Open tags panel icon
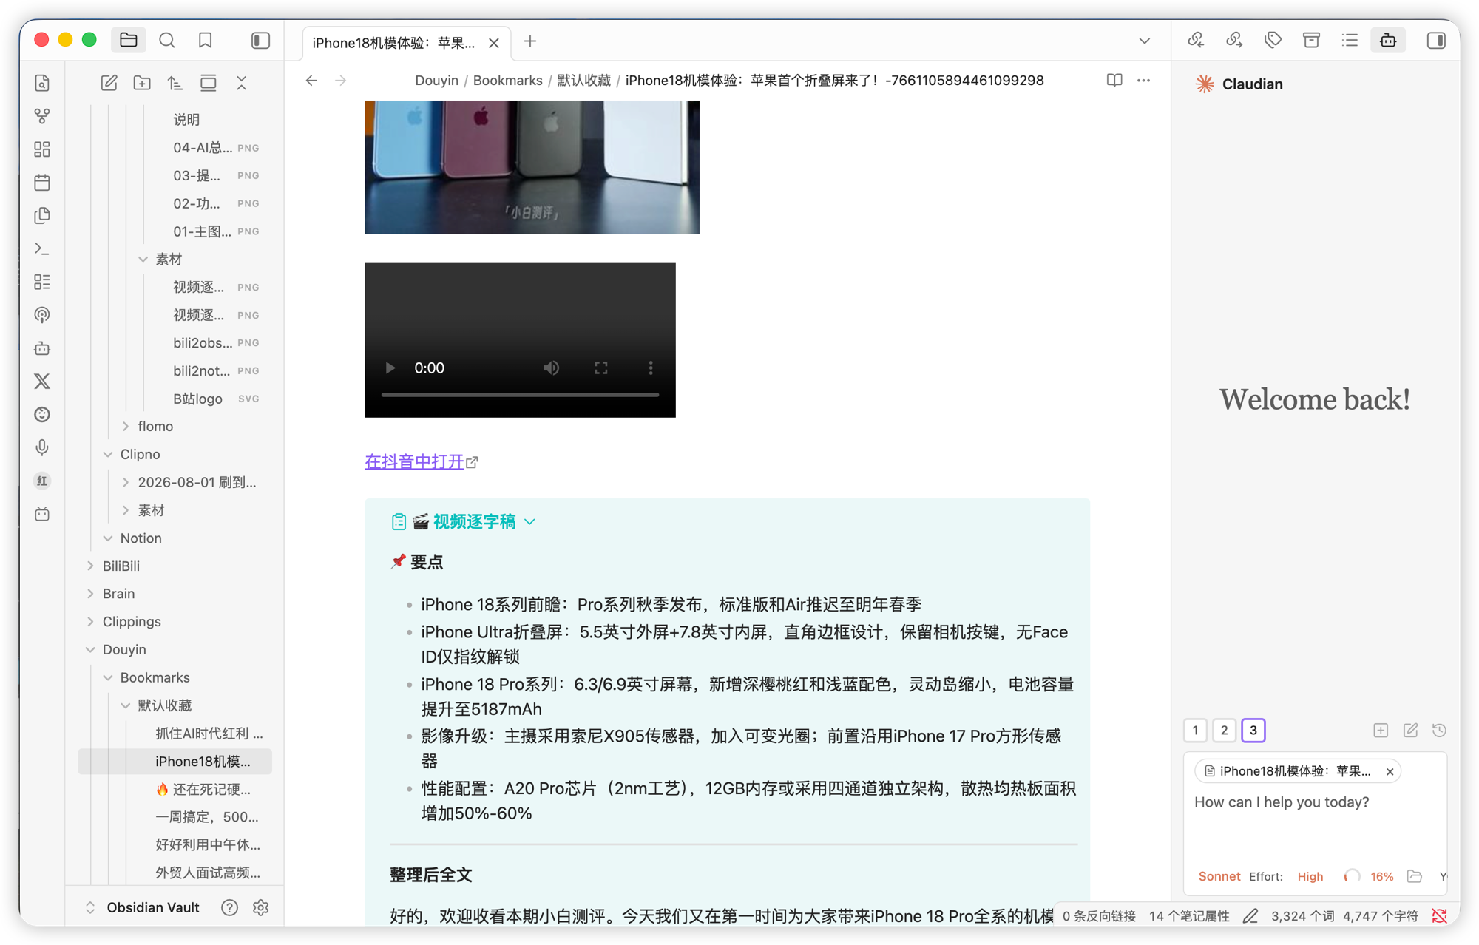 point(1273,41)
